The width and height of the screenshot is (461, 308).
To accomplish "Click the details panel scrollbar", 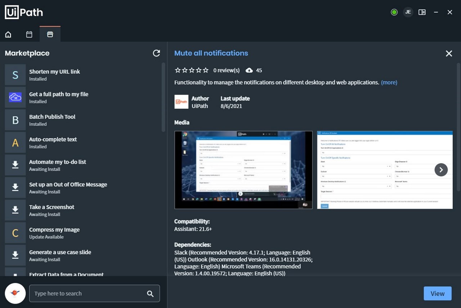I will pyautogui.click(x=458, y=127).
